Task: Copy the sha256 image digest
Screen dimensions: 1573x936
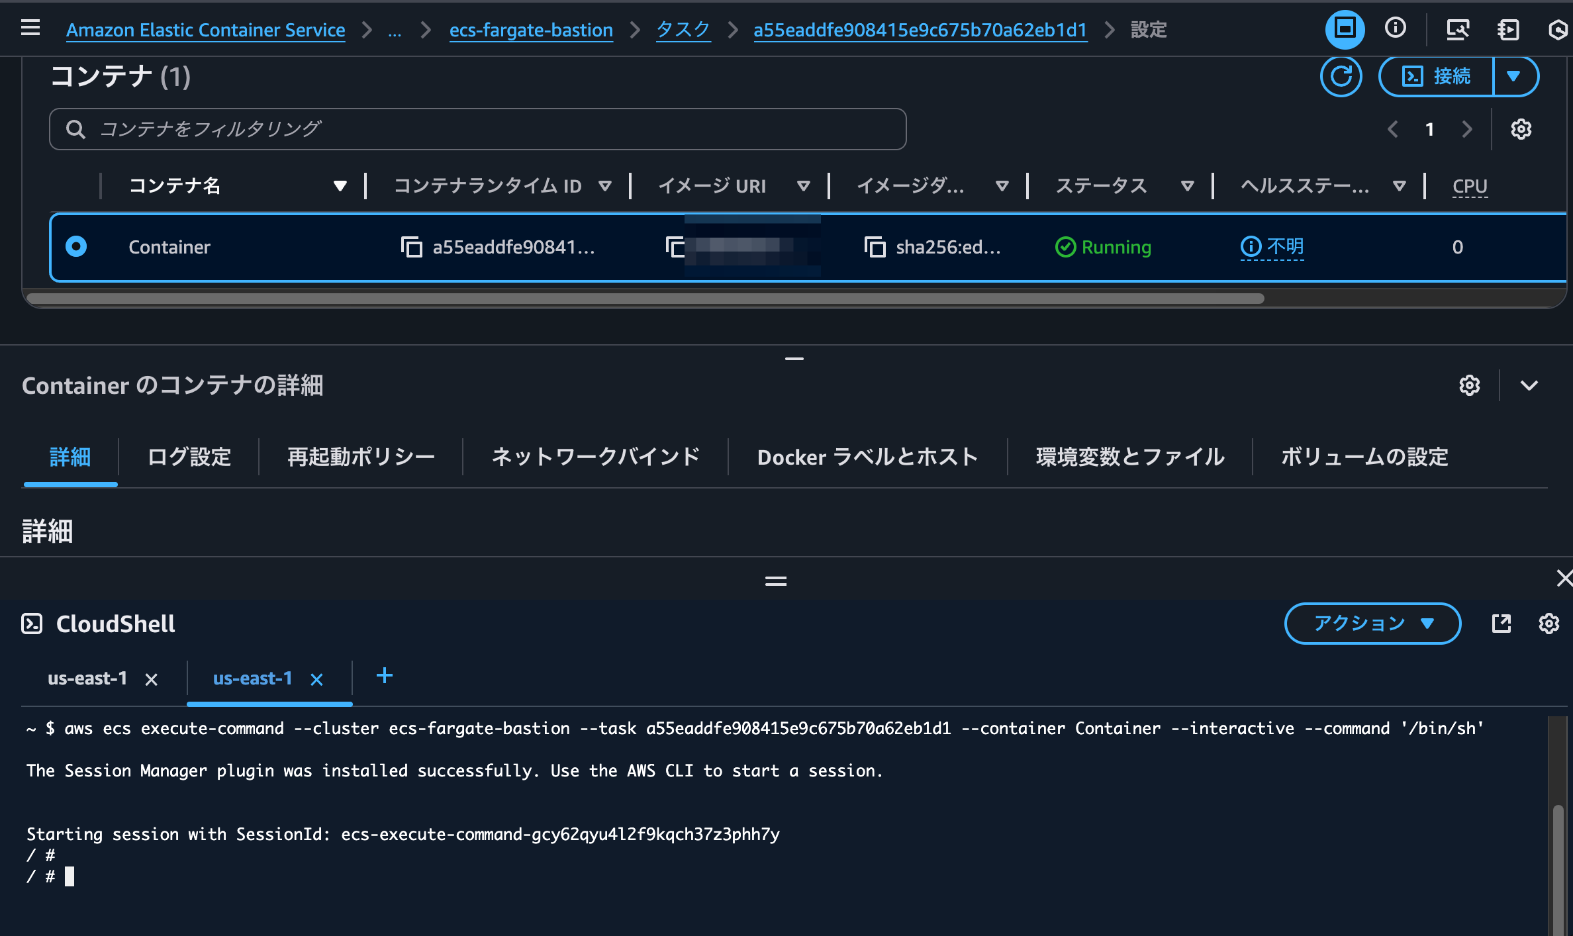Action: point(875,247)
